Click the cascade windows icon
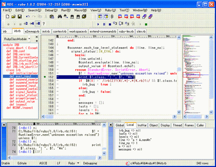The height and width of the screenshot is (167, 216). coord(144,17)
